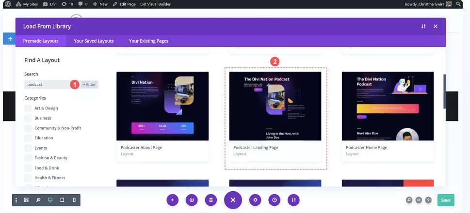The height and width of the screenshot is (213, 470).
Task: Check the Education category
Action: [x=28, y=138]
